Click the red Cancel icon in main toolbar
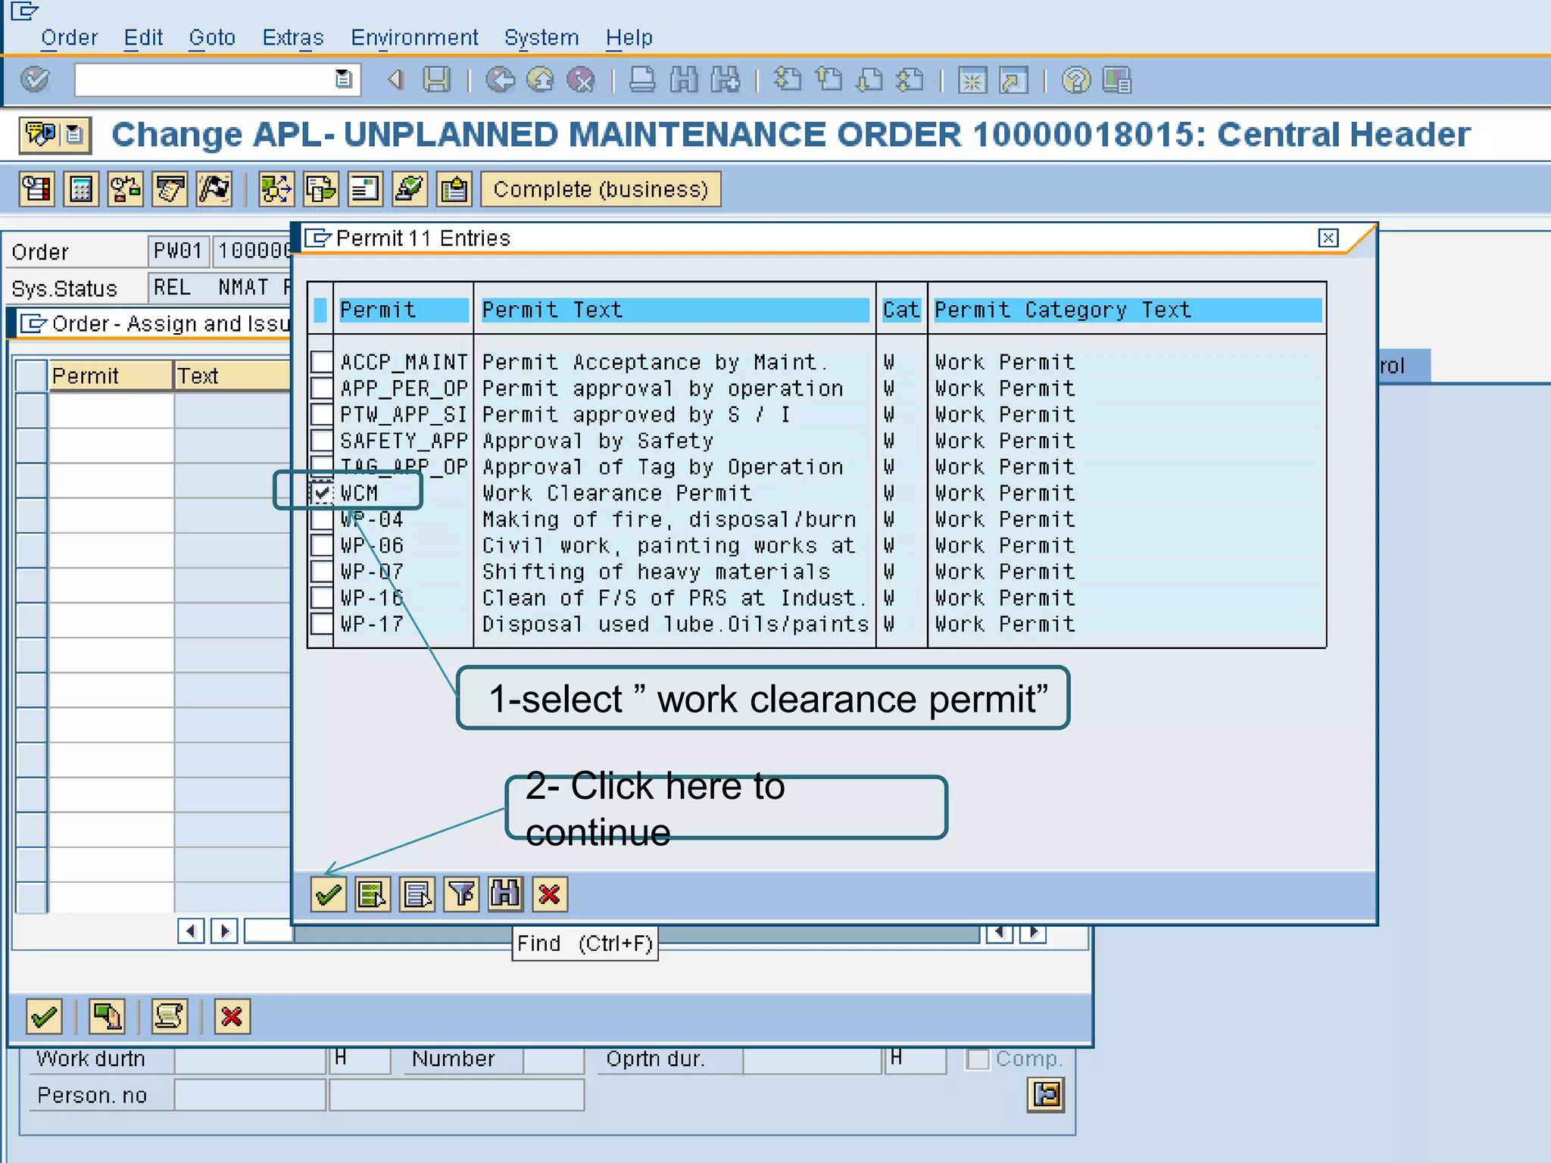Viewport: 1551px width, 1163px height. 581,80
